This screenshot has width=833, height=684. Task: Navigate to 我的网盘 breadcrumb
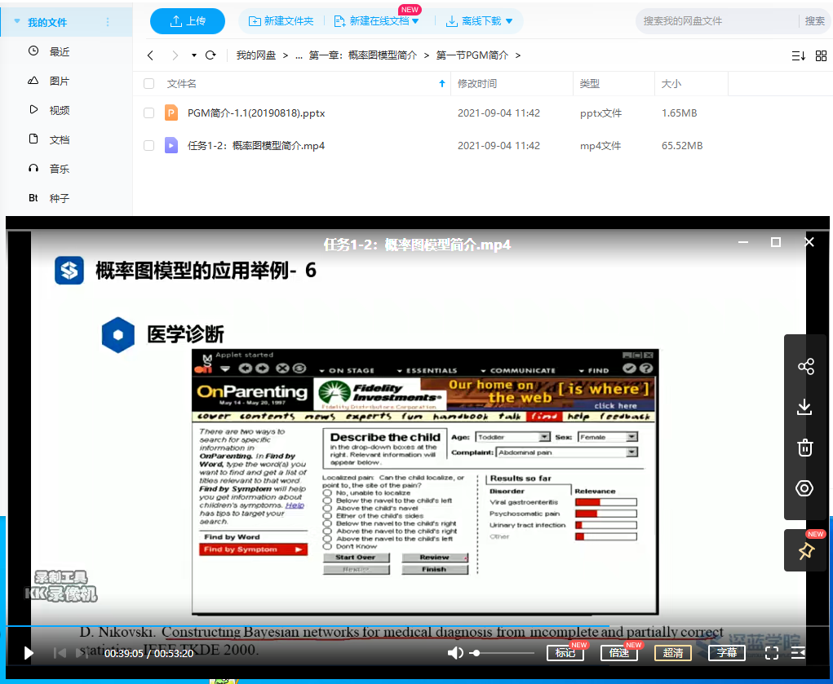pos(256,55)
